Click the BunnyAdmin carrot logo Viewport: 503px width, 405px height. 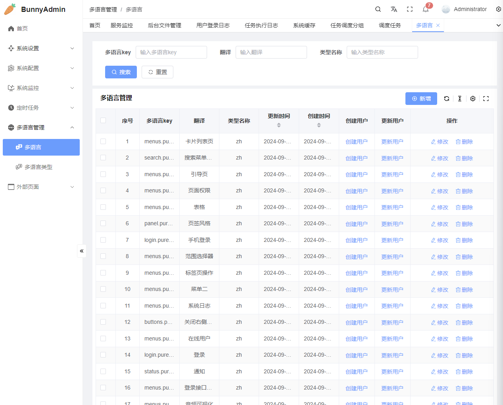10,9
